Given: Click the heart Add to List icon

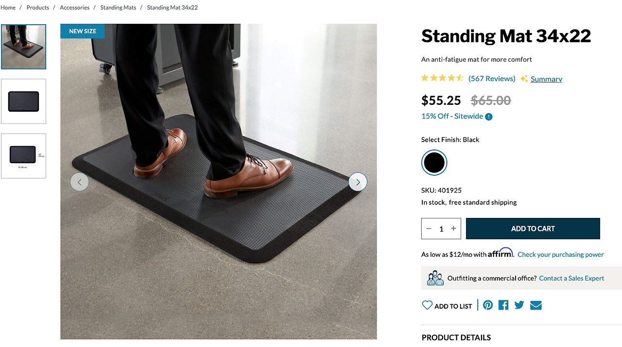Looking at the screenshot, I should [x=427, y=305].
